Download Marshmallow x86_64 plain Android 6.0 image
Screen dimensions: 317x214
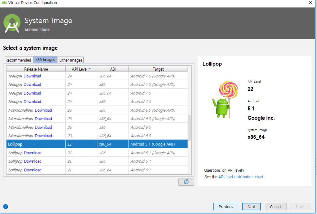(43, 135)
